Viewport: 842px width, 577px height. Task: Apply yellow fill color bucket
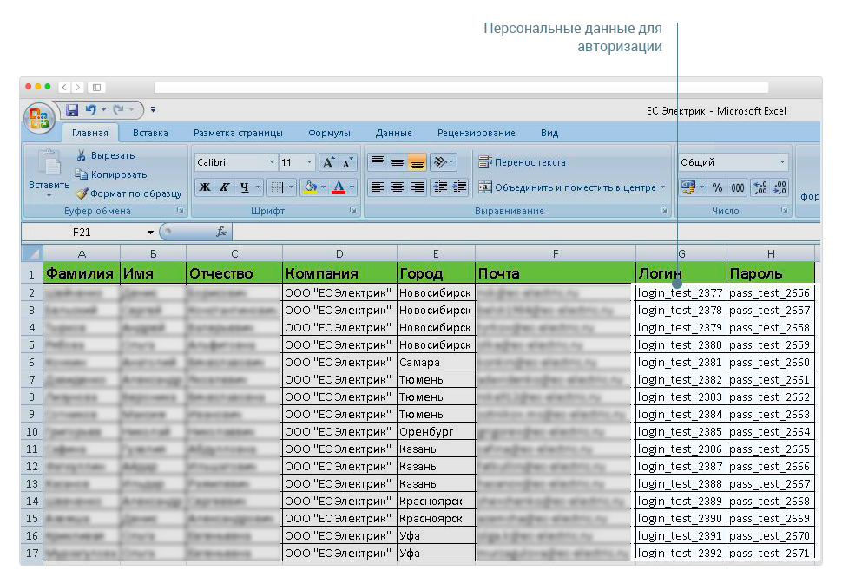pos(310,187)
